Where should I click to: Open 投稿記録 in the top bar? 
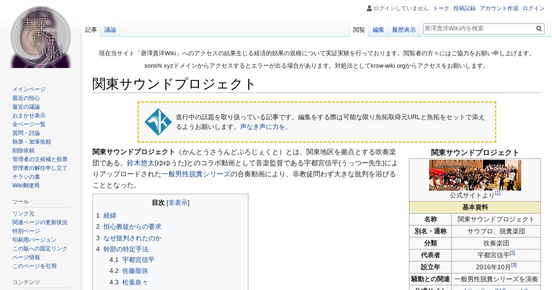[x=465, y=8]
